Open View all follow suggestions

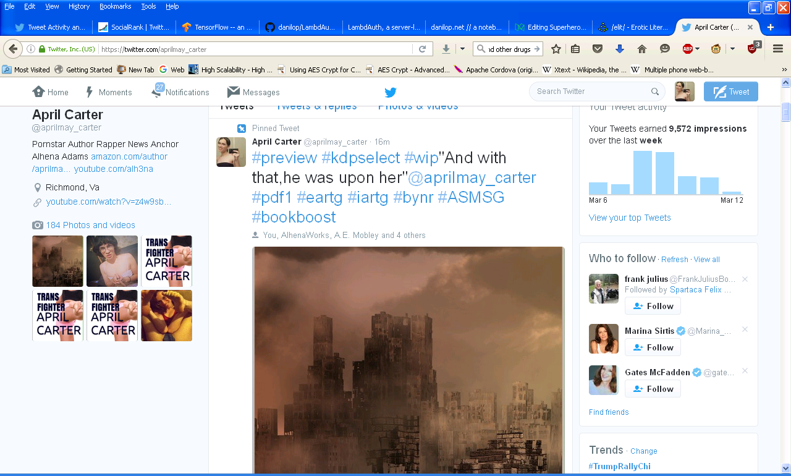tap(706, 260)
